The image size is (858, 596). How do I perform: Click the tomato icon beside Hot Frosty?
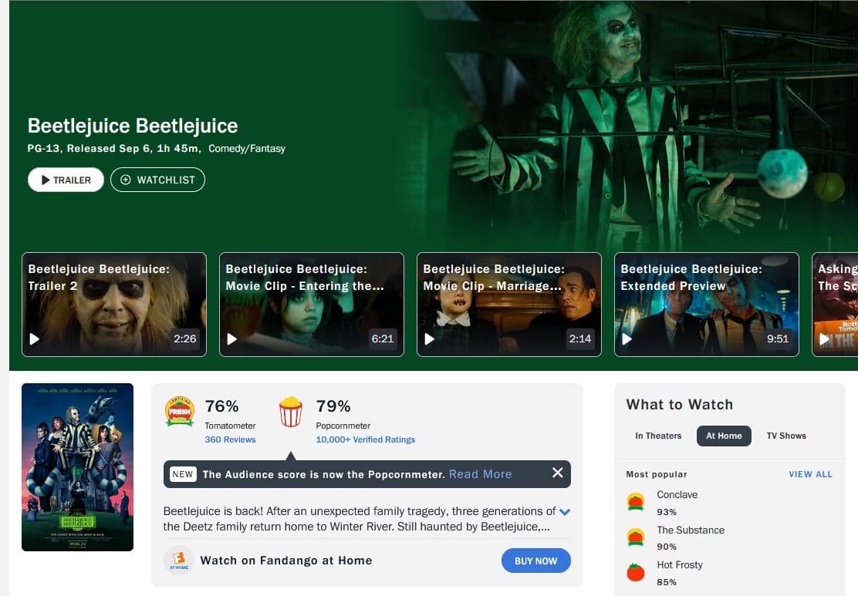click(635, 572)
